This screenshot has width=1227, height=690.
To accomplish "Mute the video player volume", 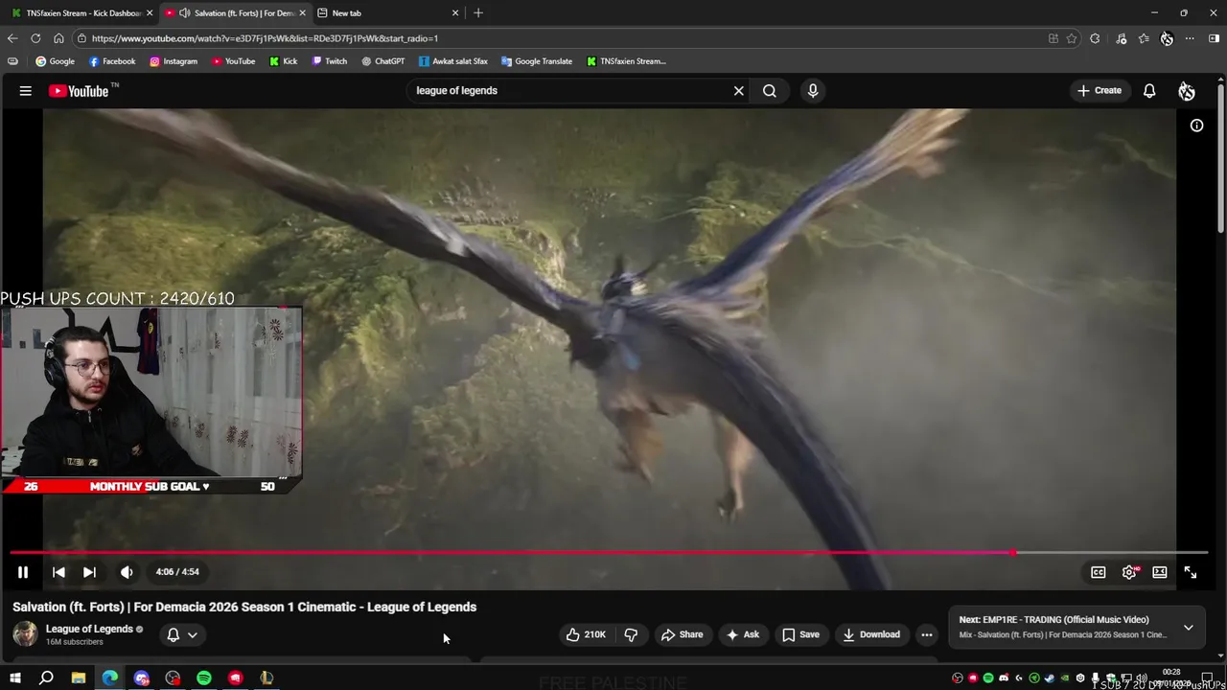I will (127, 572).
